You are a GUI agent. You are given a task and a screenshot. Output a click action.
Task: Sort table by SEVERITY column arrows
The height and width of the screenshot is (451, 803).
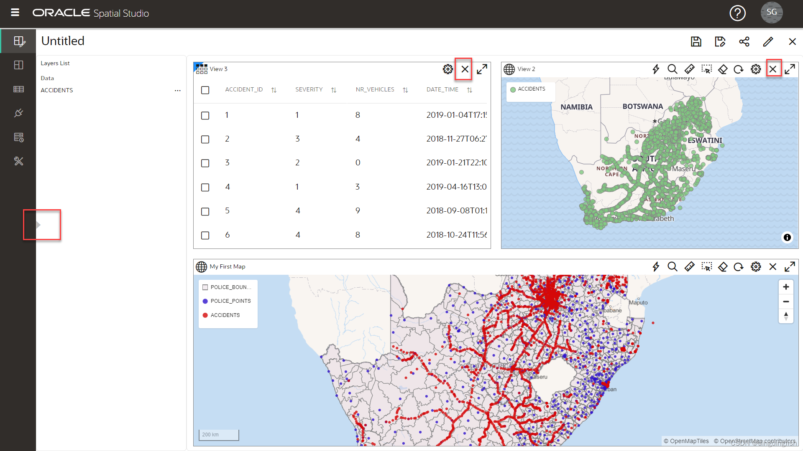(334, 90)
